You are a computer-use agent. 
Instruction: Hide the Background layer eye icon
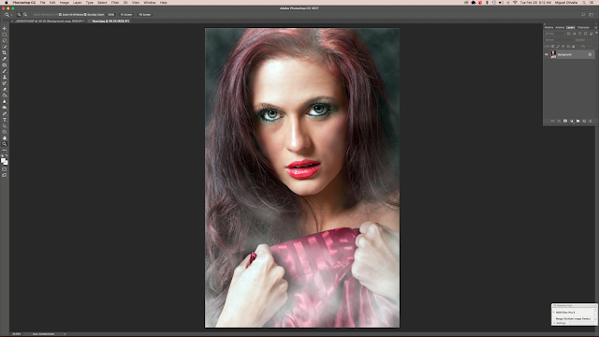547,54
